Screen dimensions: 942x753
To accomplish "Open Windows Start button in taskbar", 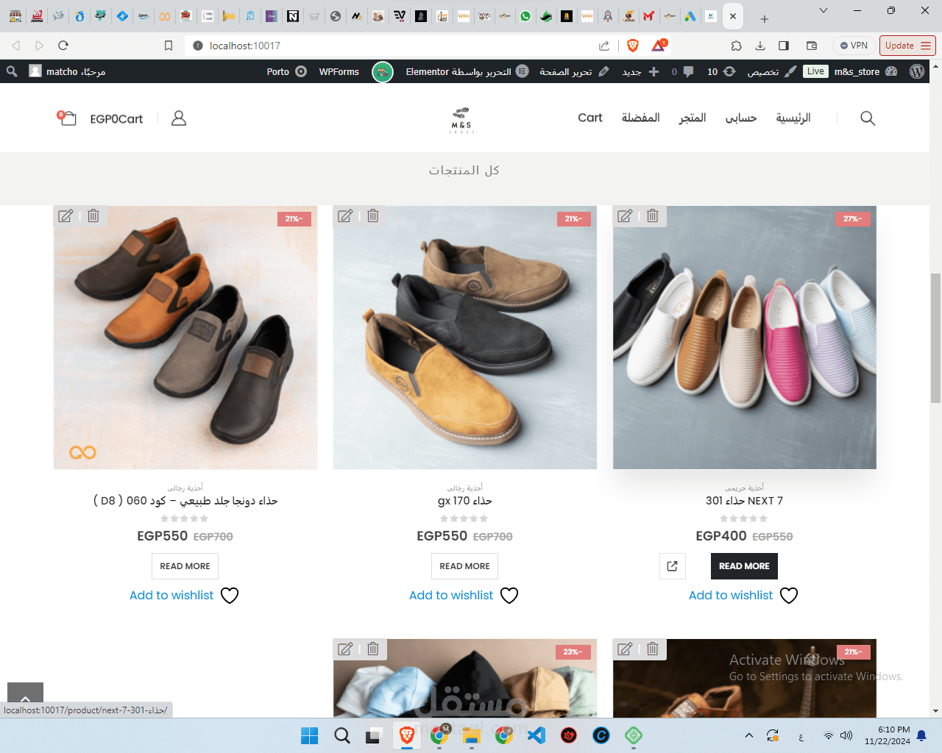I will click(310, 735).
